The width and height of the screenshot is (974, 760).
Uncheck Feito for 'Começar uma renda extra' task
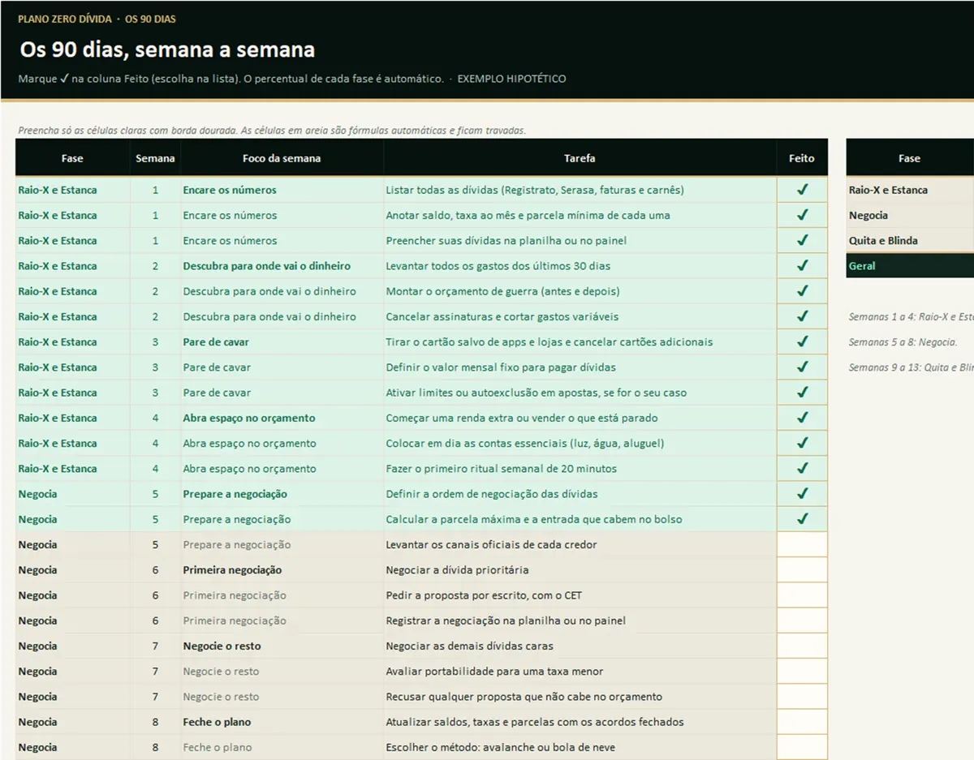[802, 418]
